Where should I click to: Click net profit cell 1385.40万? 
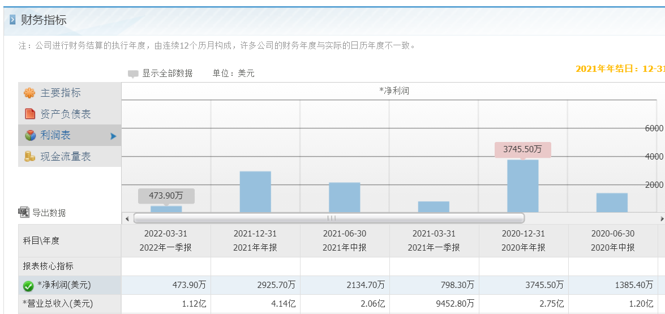coord(613,285)
